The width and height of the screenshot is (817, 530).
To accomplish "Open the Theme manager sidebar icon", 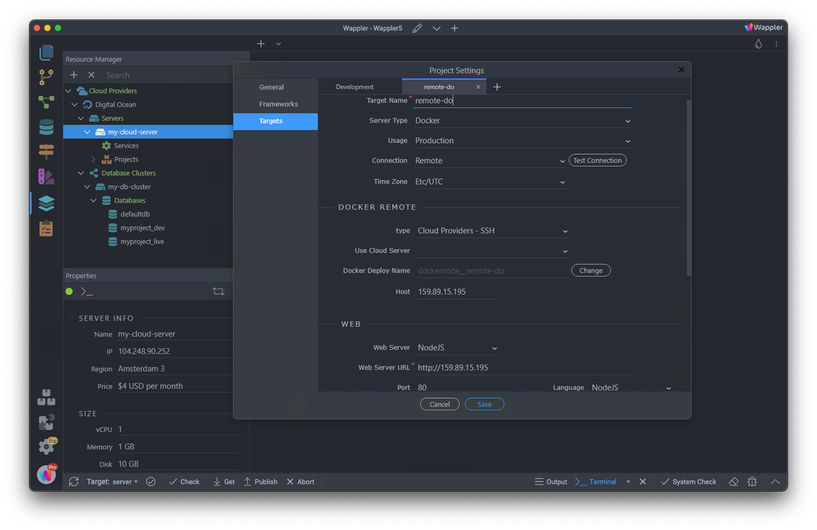I will pyautogui.click(x=46, y=177).
